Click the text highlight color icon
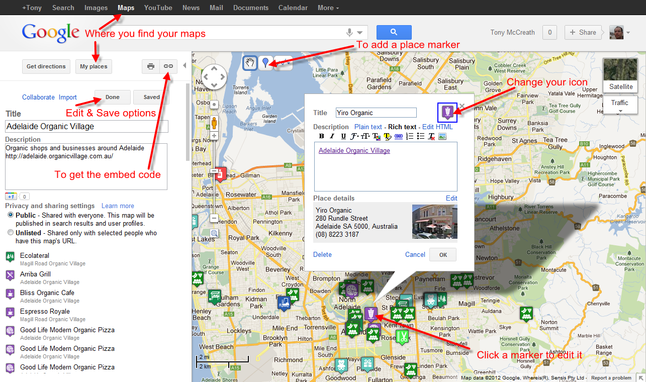Viewport: 646px width, 382px height. tap(388, 136)
